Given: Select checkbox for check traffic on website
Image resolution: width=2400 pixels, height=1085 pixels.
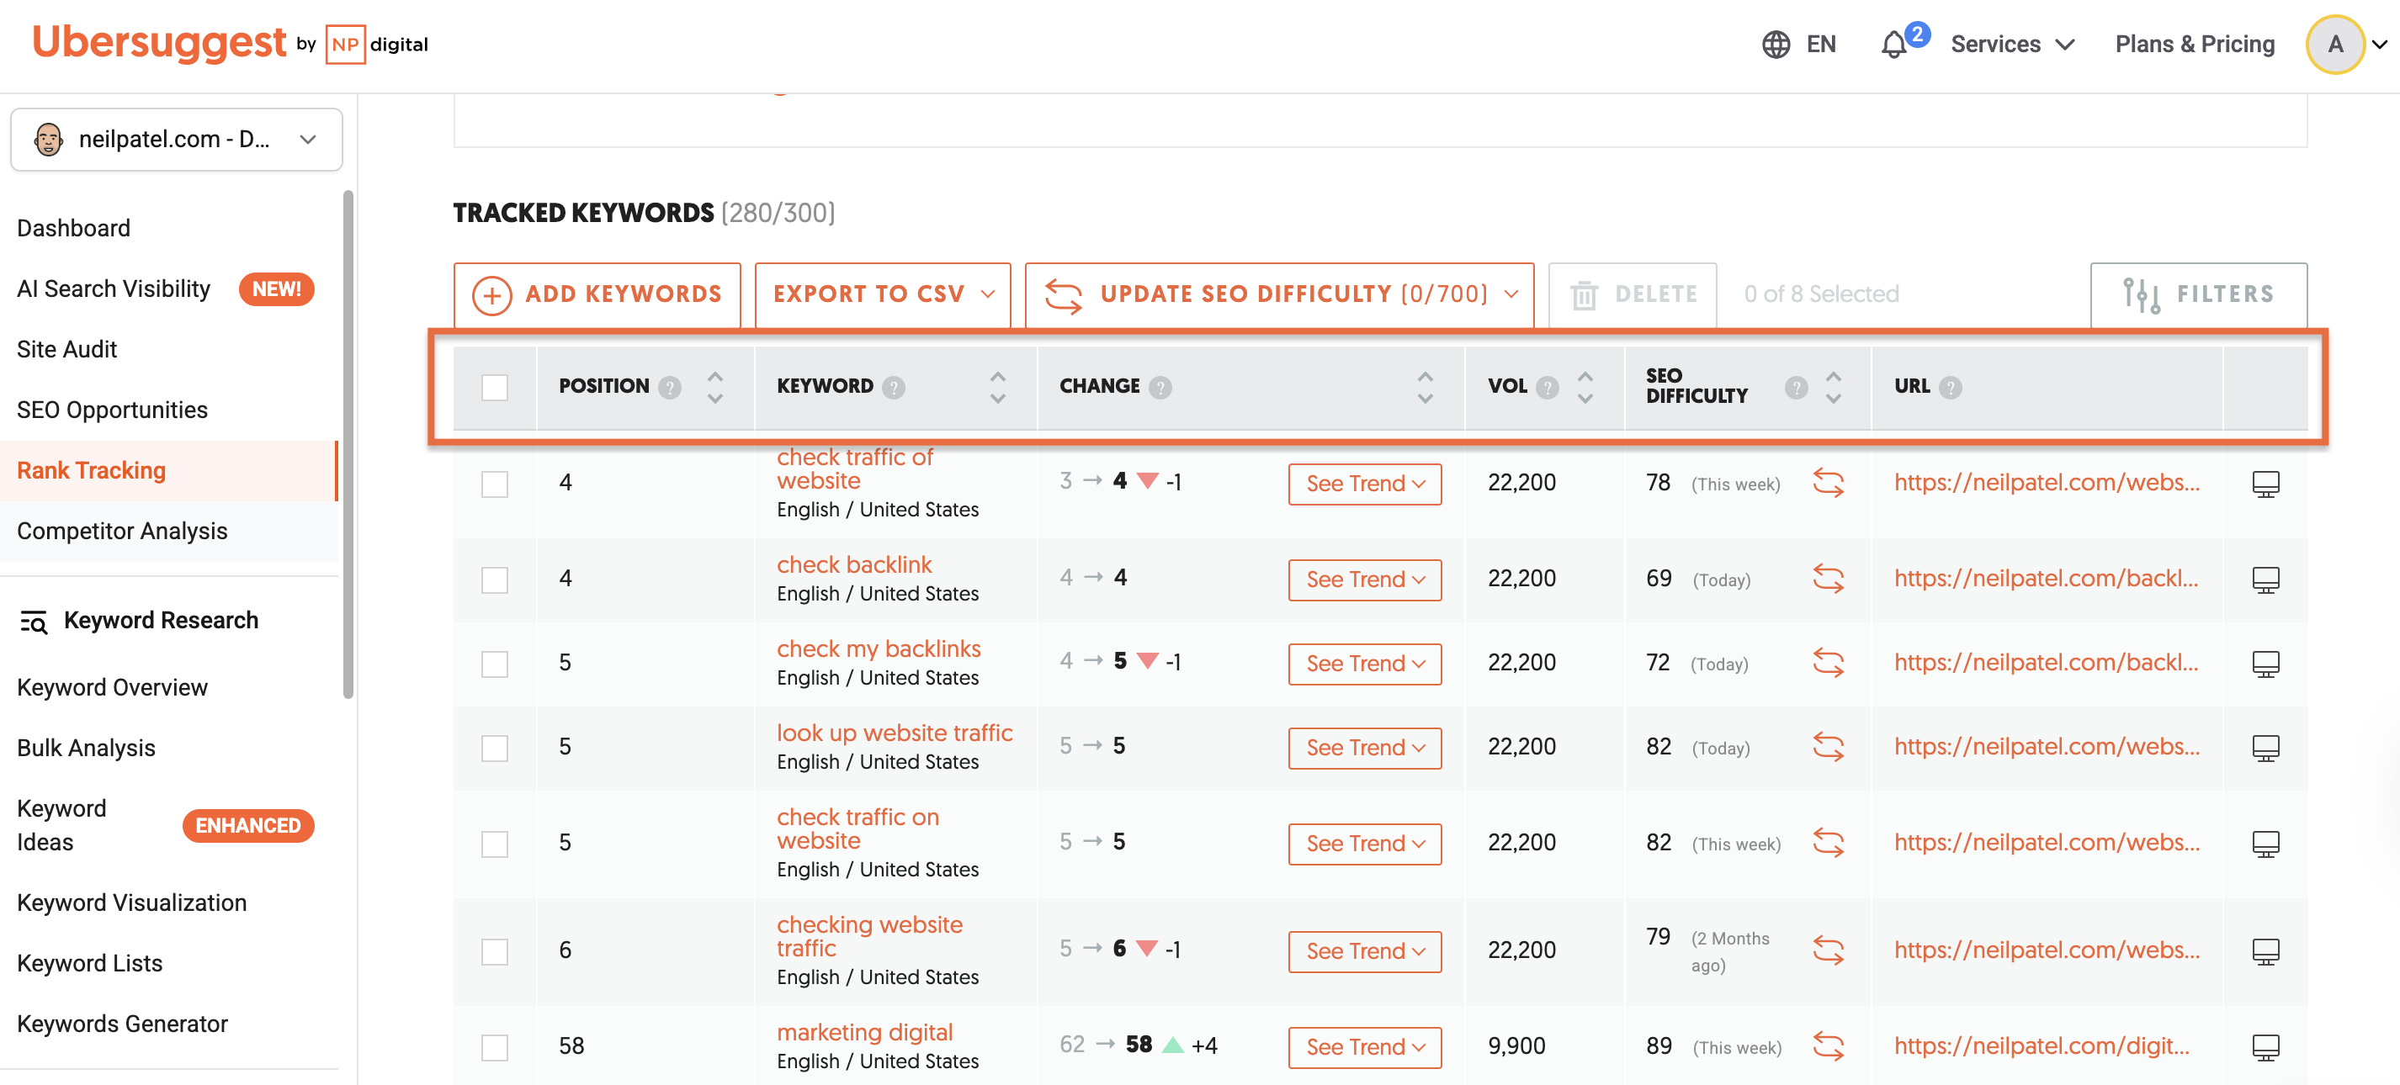Looking at the screenshot, I should 495,844.
